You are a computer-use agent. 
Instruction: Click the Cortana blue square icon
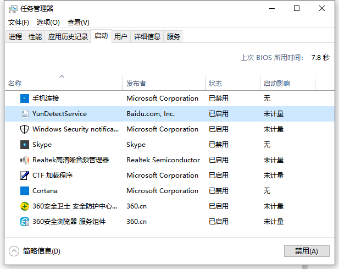[x=24, y=191]
